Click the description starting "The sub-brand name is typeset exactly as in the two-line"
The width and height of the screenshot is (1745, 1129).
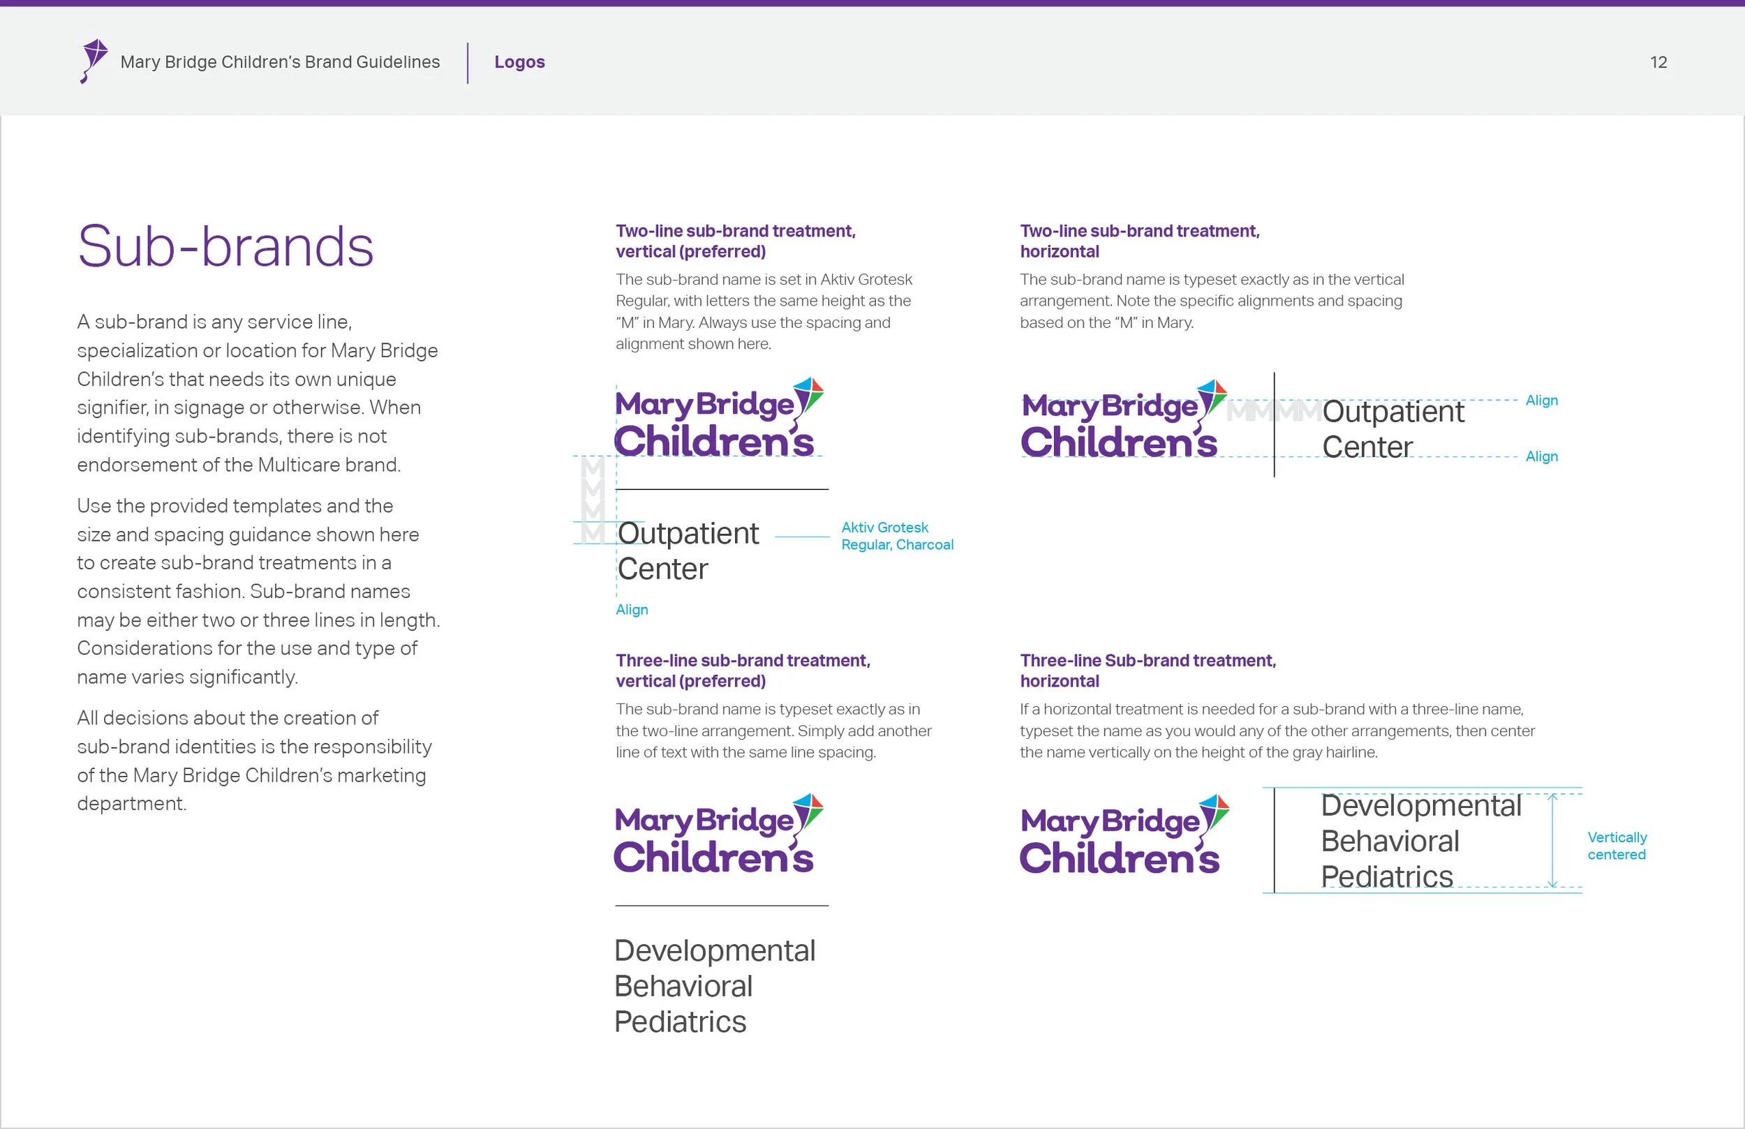[x=773, y=730]
